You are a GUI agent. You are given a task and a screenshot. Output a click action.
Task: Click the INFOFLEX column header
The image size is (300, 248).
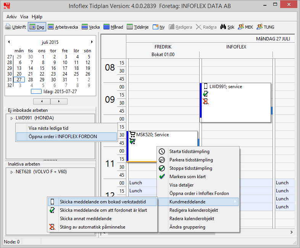pos(236,47)
